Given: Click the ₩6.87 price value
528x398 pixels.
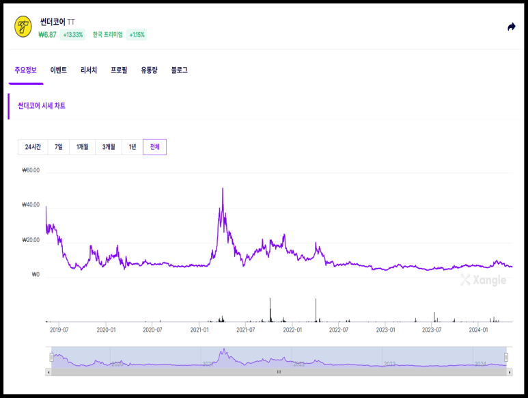Looking at the screenshot, I should pos(48,35).
